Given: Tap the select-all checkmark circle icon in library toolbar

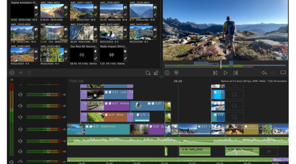Looking at the screenshot, I should (12, 73).
